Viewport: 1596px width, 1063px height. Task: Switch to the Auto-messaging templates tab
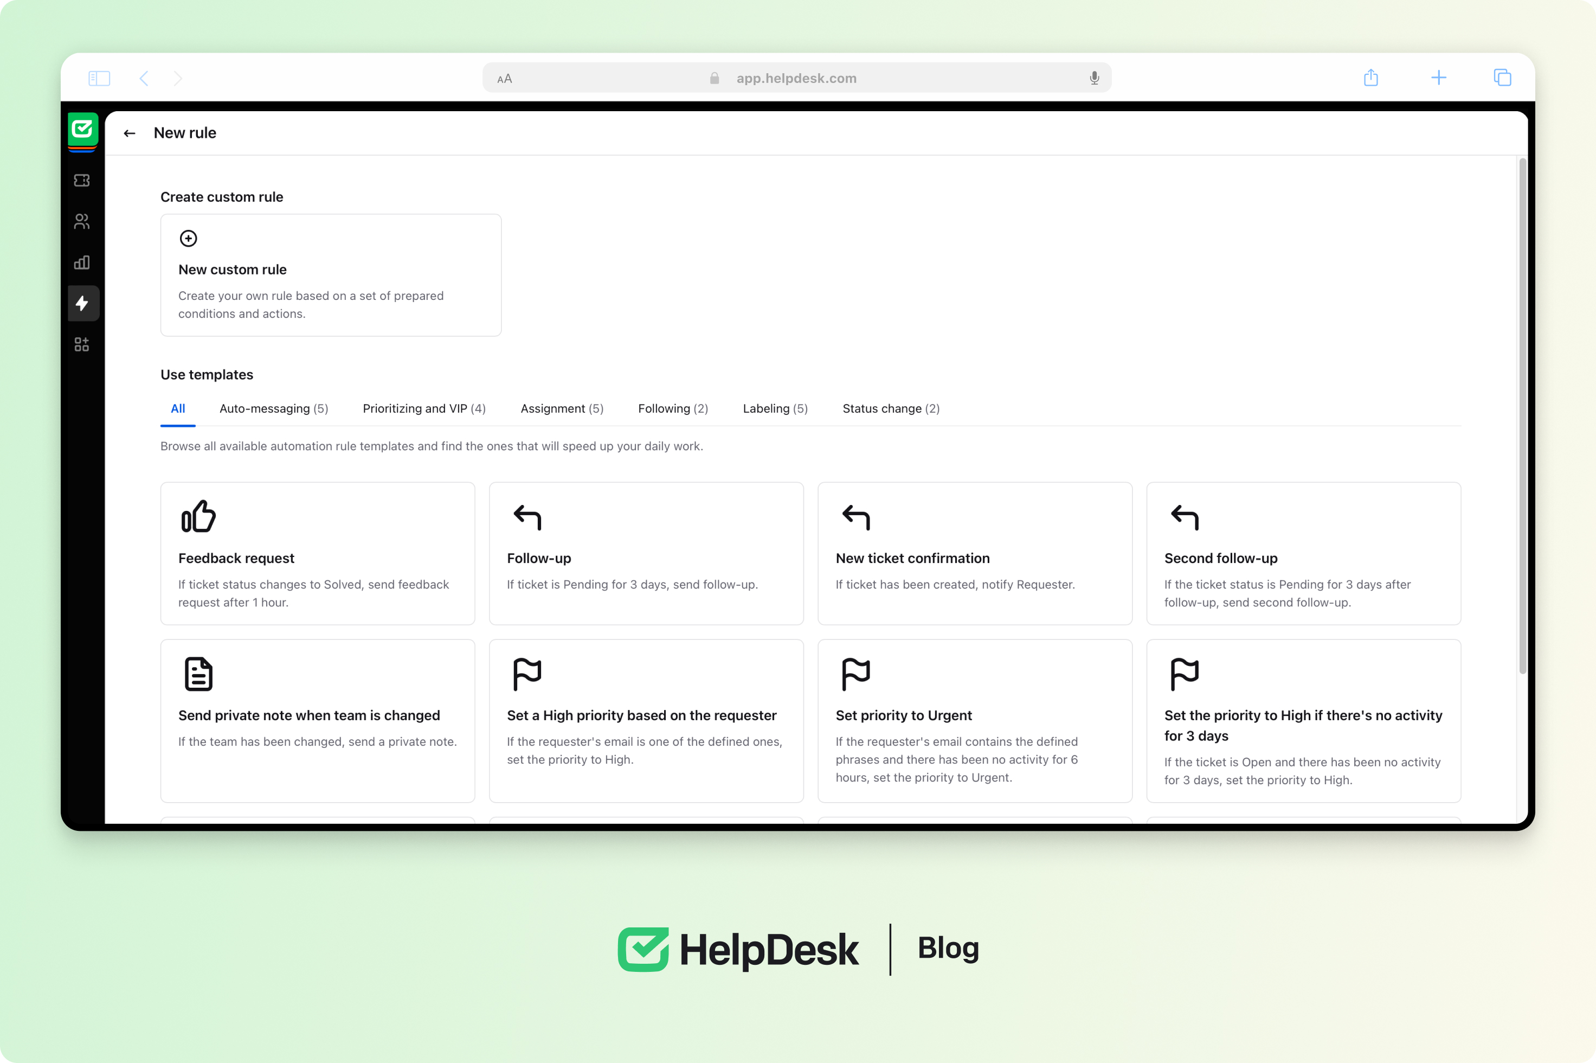pos(274,409)
